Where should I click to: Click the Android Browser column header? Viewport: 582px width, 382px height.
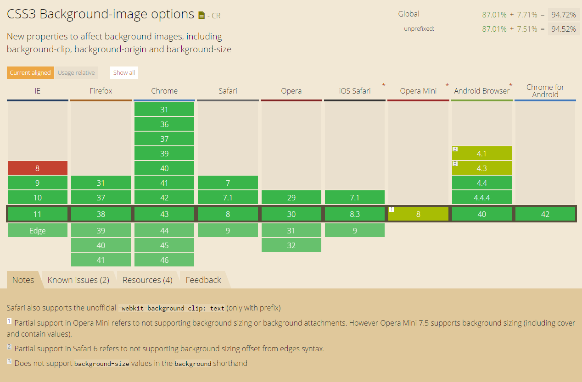[x=482, y=91]
